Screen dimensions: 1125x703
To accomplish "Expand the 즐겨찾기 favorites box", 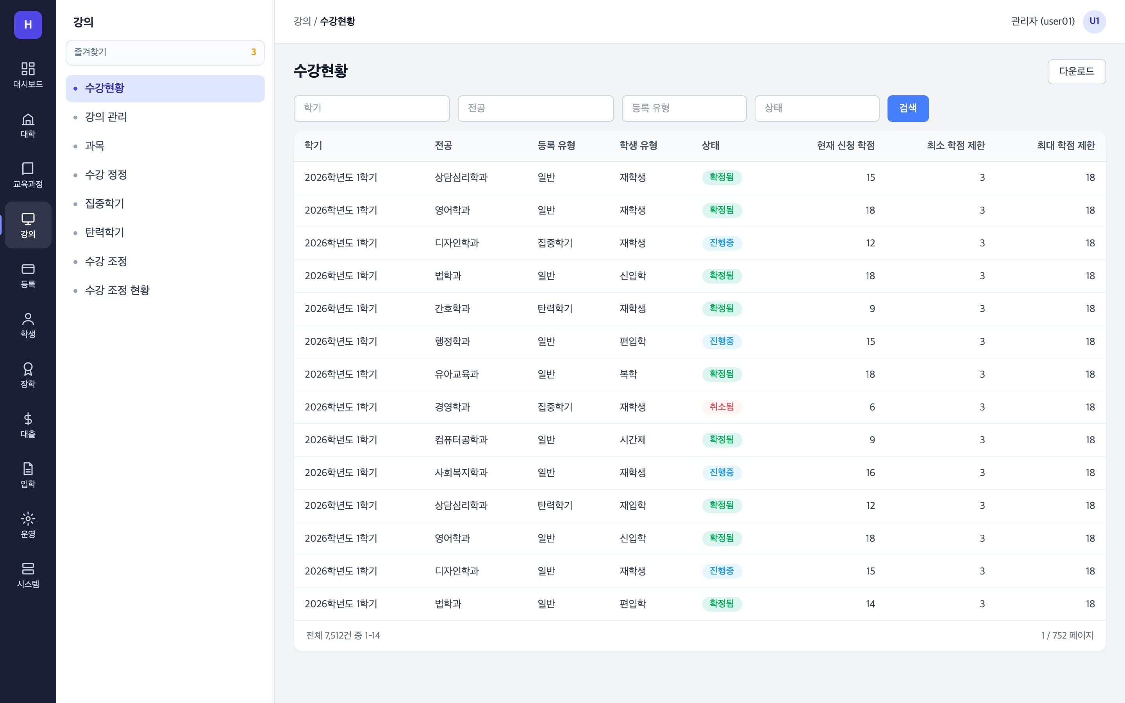I will click(x=165, y=52).
